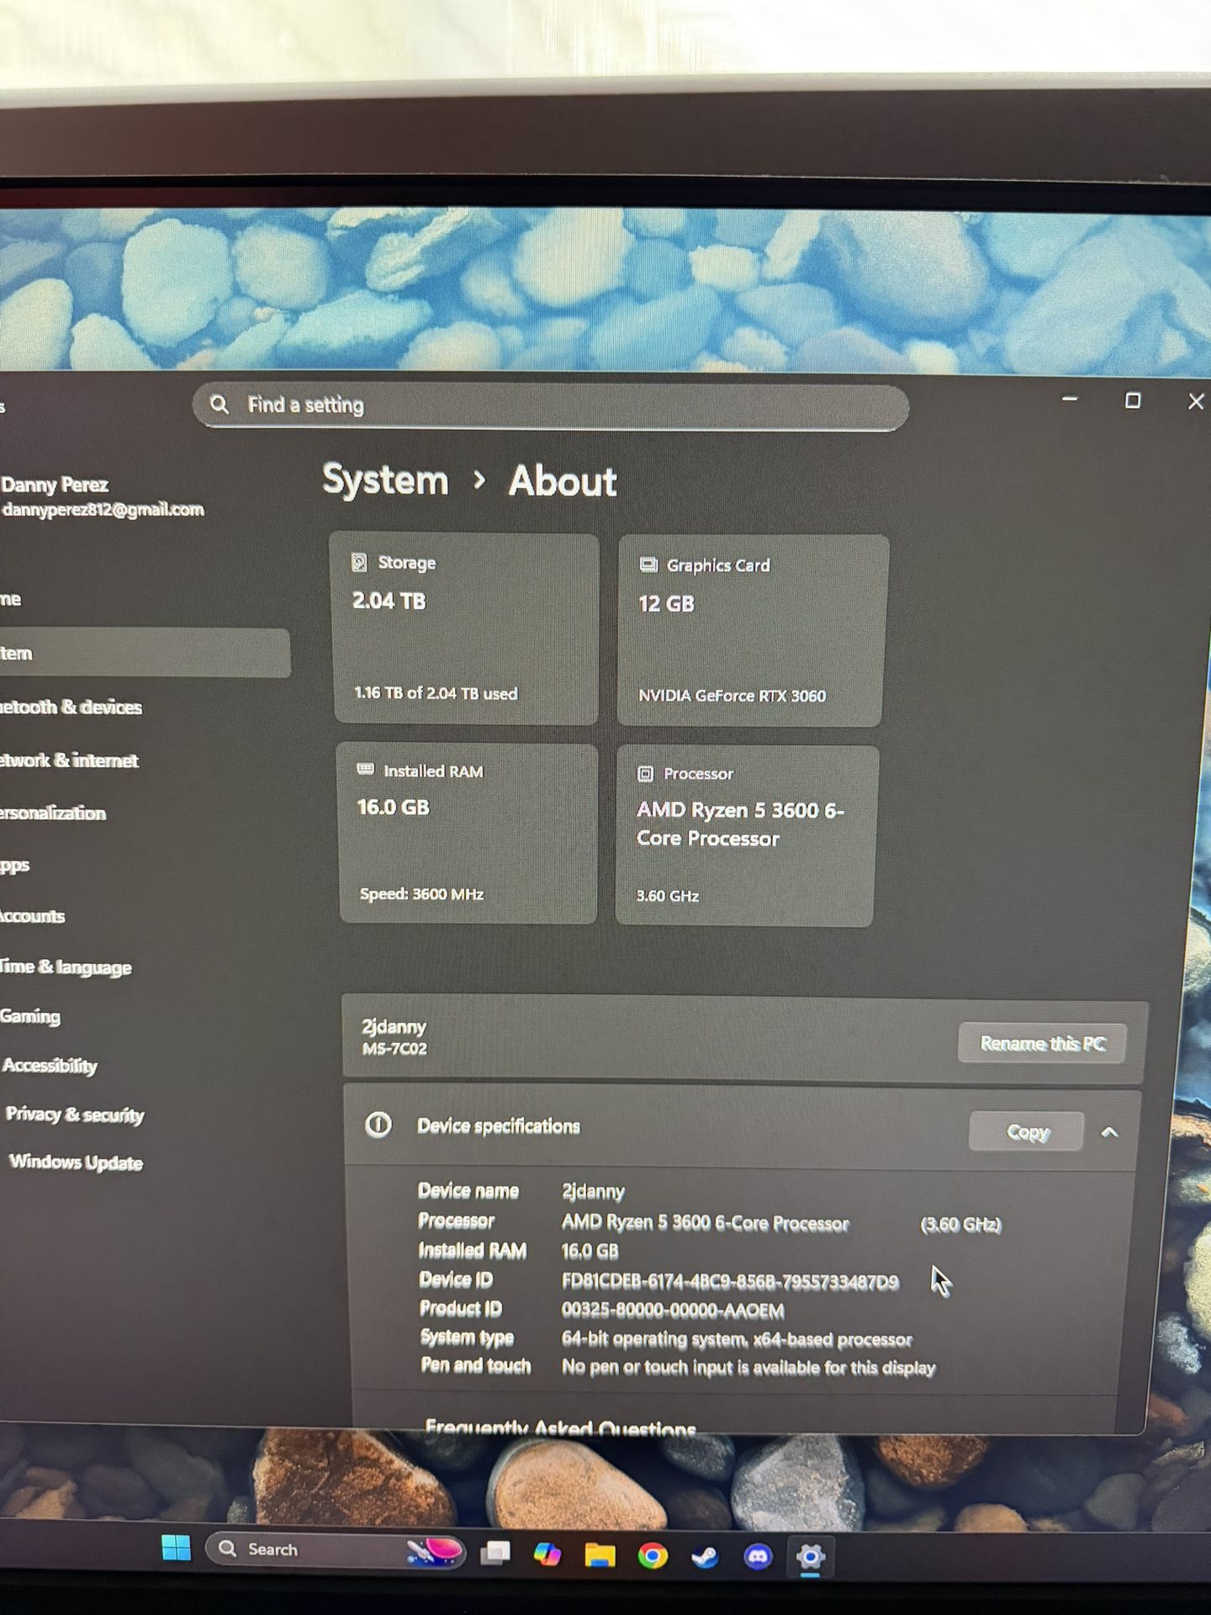Collapse the Device specifications section

coord(1109,1133)
